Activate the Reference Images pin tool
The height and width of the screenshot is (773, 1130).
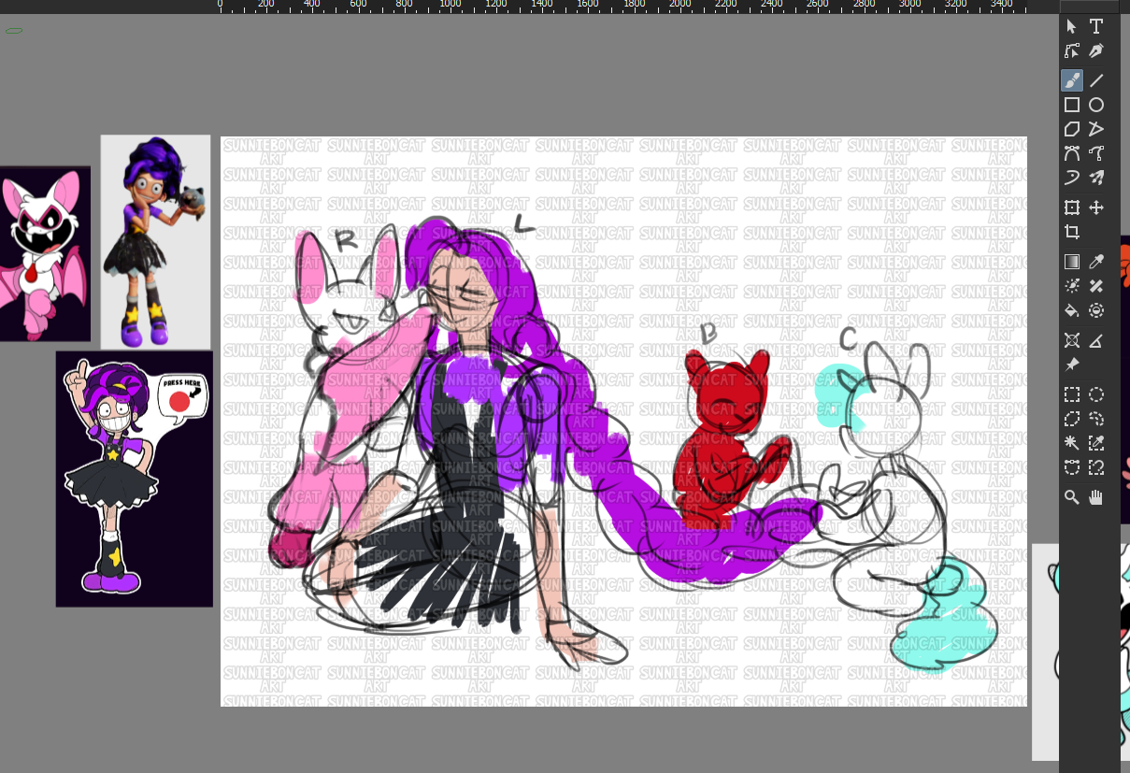coord(1072,365)
